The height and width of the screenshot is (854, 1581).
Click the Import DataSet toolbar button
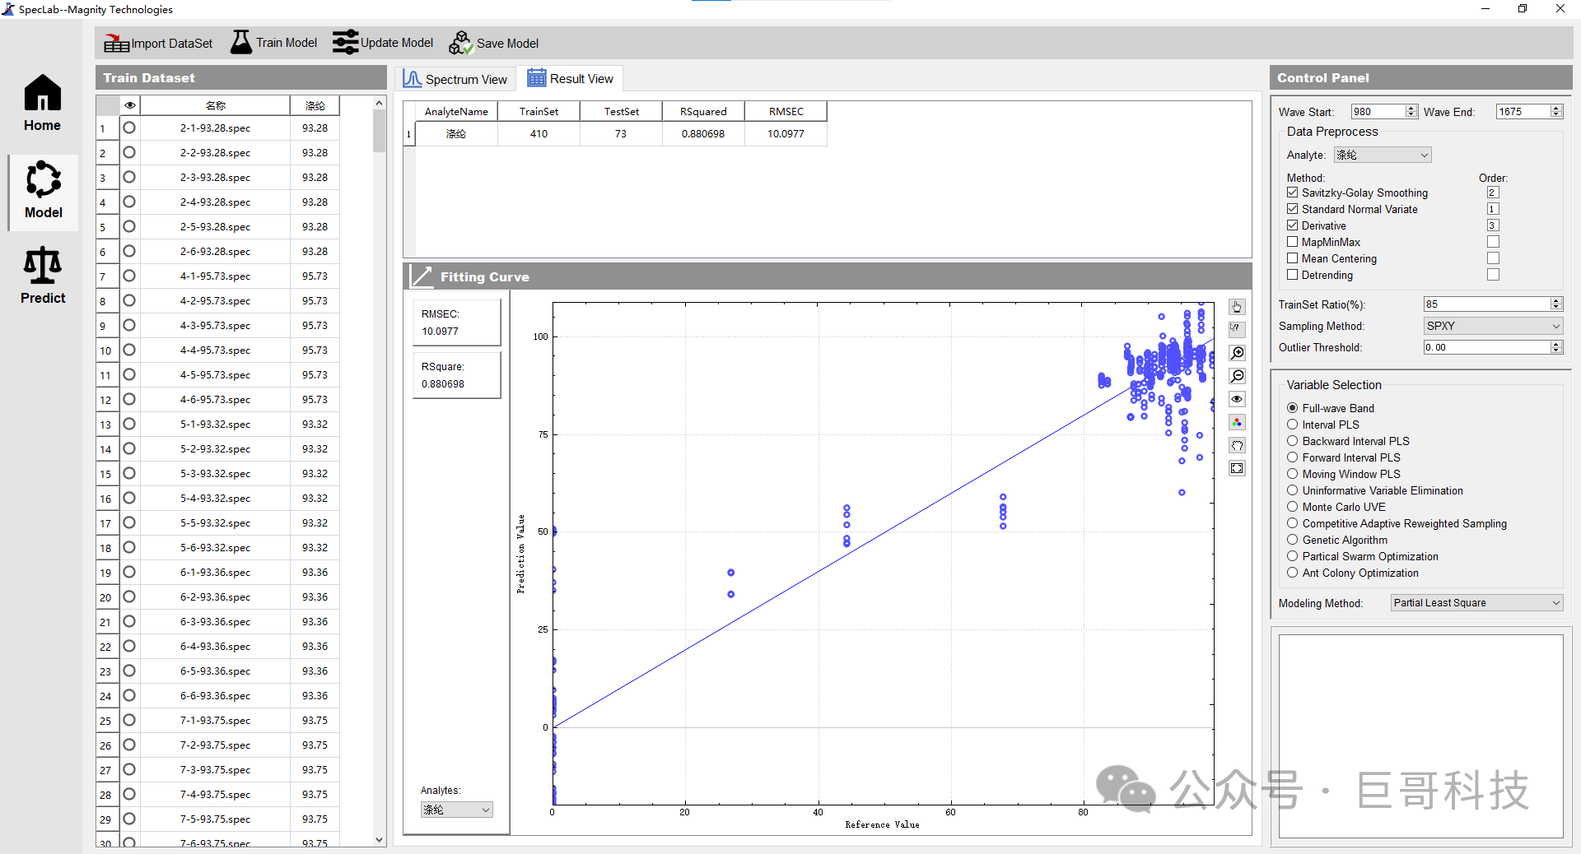click(x=158, y=43)
